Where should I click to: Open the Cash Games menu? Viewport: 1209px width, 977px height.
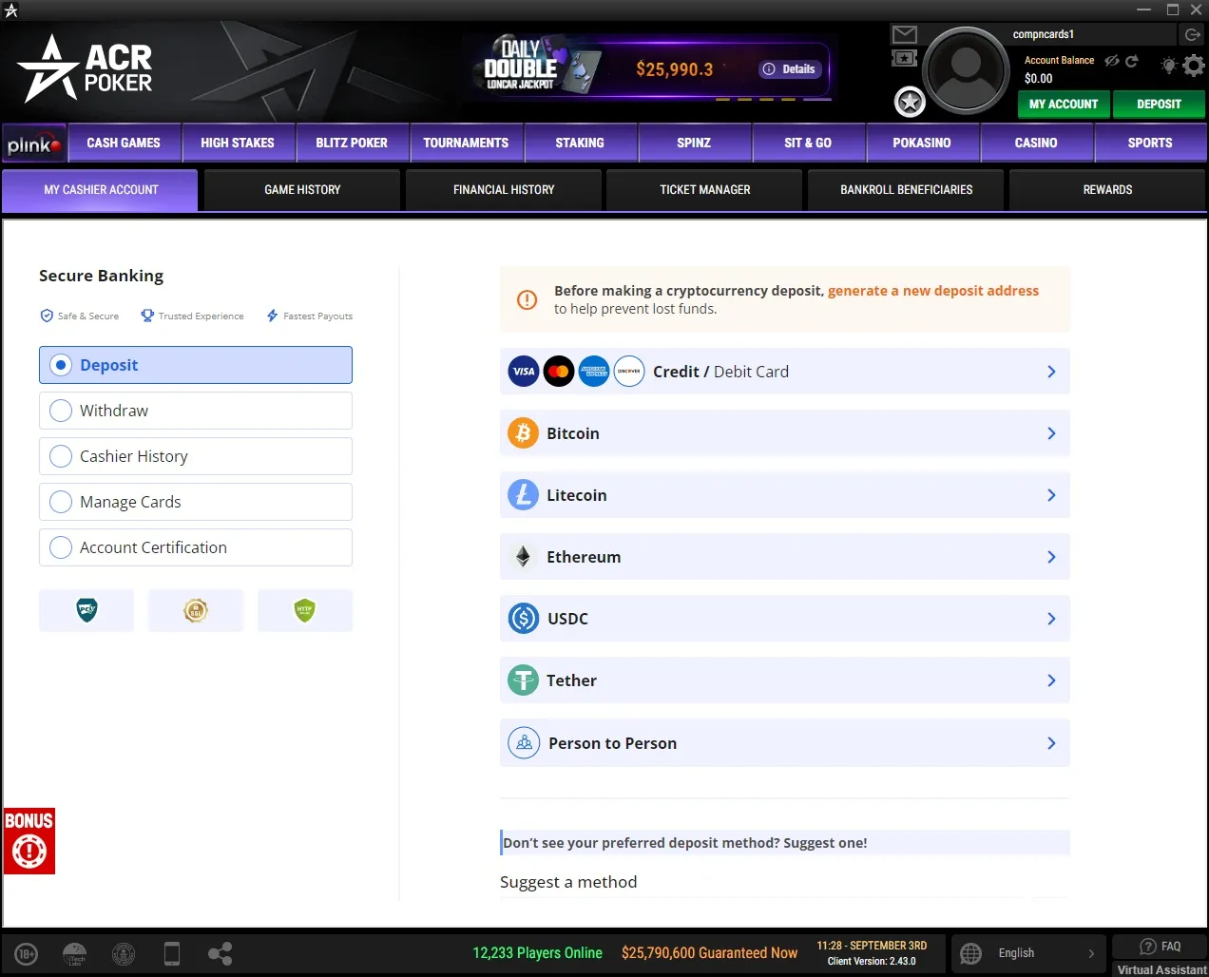[124, 144]
